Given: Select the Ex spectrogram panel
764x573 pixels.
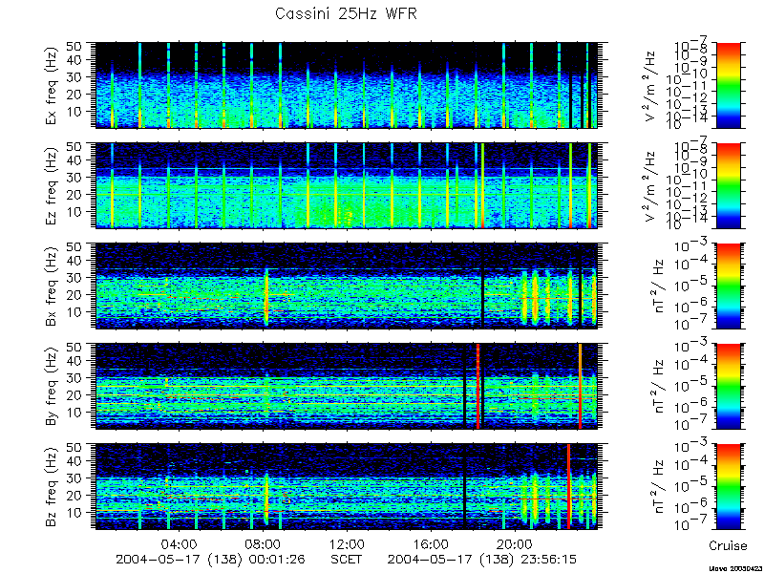Looking at the screenshot, I should [347, 85].
